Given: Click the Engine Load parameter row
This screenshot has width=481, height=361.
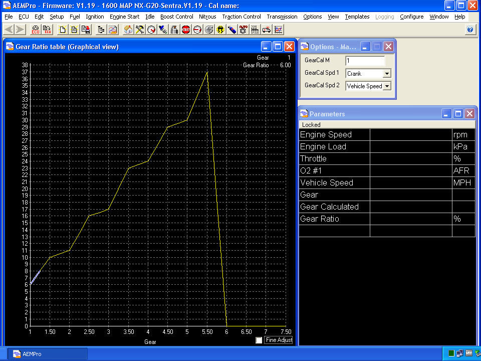Looking at the screenshot, I should pyautogui.click(x=387, y=147).
